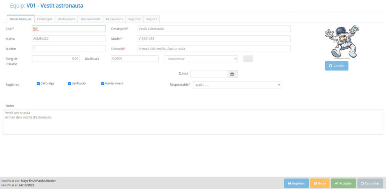
Task: Select the N.sèrie input field
Action: [x=69, y=49]
